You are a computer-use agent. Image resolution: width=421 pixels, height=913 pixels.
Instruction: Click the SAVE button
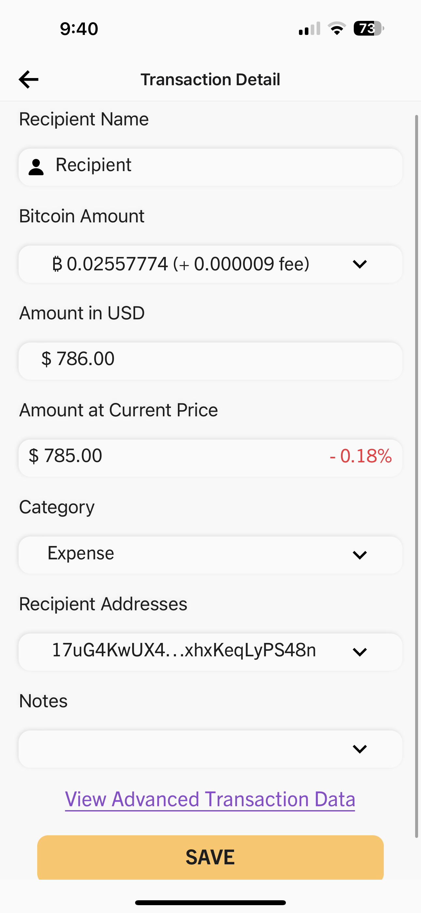[210, 857]
